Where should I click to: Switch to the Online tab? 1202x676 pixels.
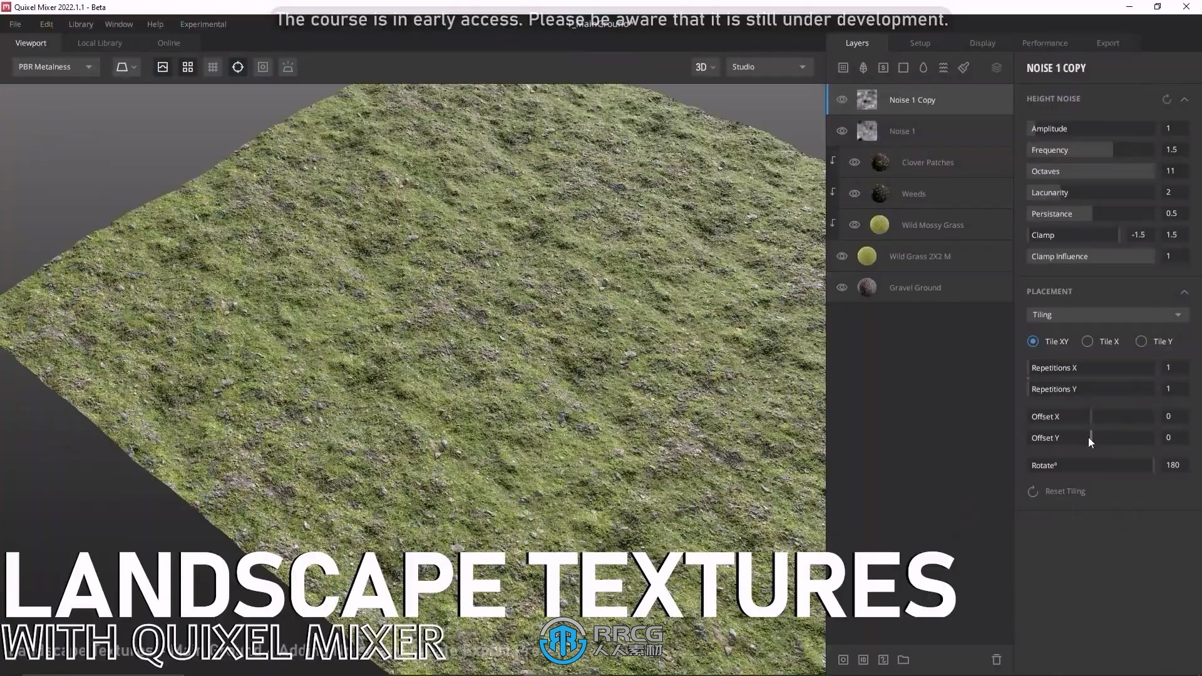click(169, 43)
